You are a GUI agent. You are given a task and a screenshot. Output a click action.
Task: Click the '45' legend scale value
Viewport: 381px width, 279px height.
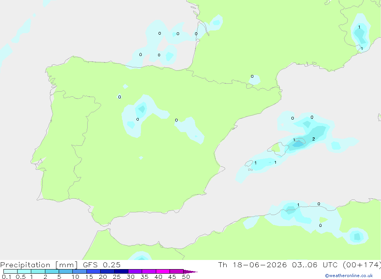(172, 277)
